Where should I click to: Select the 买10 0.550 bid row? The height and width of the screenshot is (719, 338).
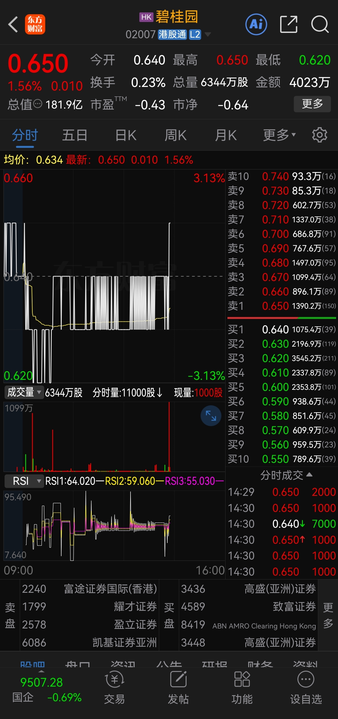281,459
